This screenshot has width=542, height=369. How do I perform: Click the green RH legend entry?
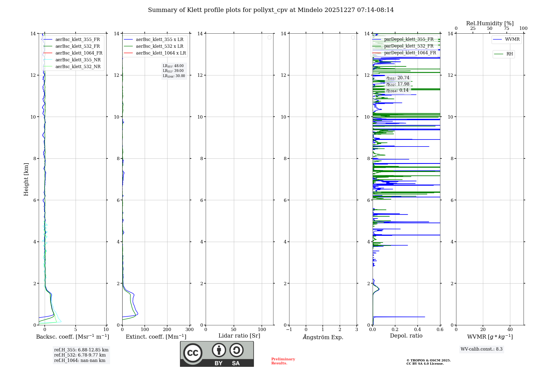click(504, 54)
